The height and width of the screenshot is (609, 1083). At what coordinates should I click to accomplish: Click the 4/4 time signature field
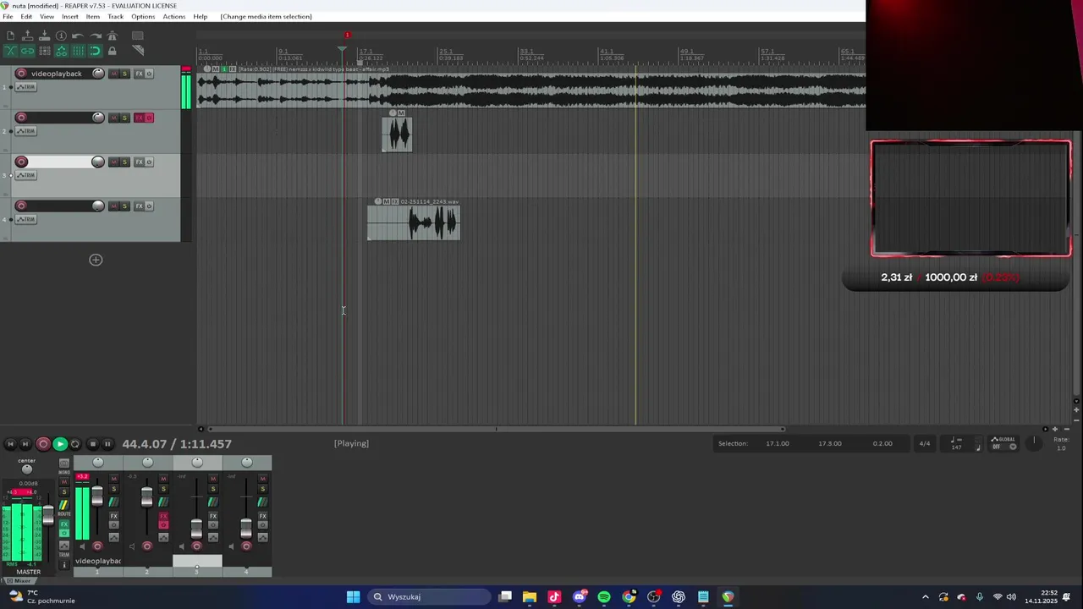pos(925,443)
